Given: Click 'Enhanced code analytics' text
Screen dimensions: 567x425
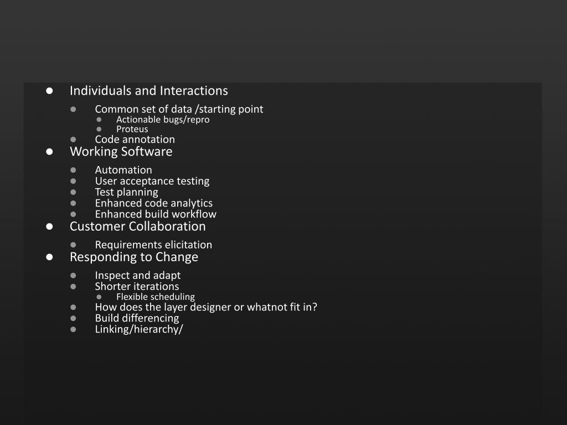Looking at the screenshot, I should (154, 203).
